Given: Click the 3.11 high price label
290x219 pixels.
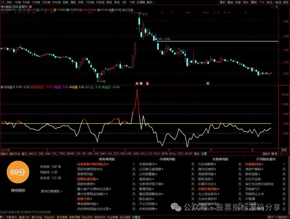Looking at the screenshot, I should [145, 14].
